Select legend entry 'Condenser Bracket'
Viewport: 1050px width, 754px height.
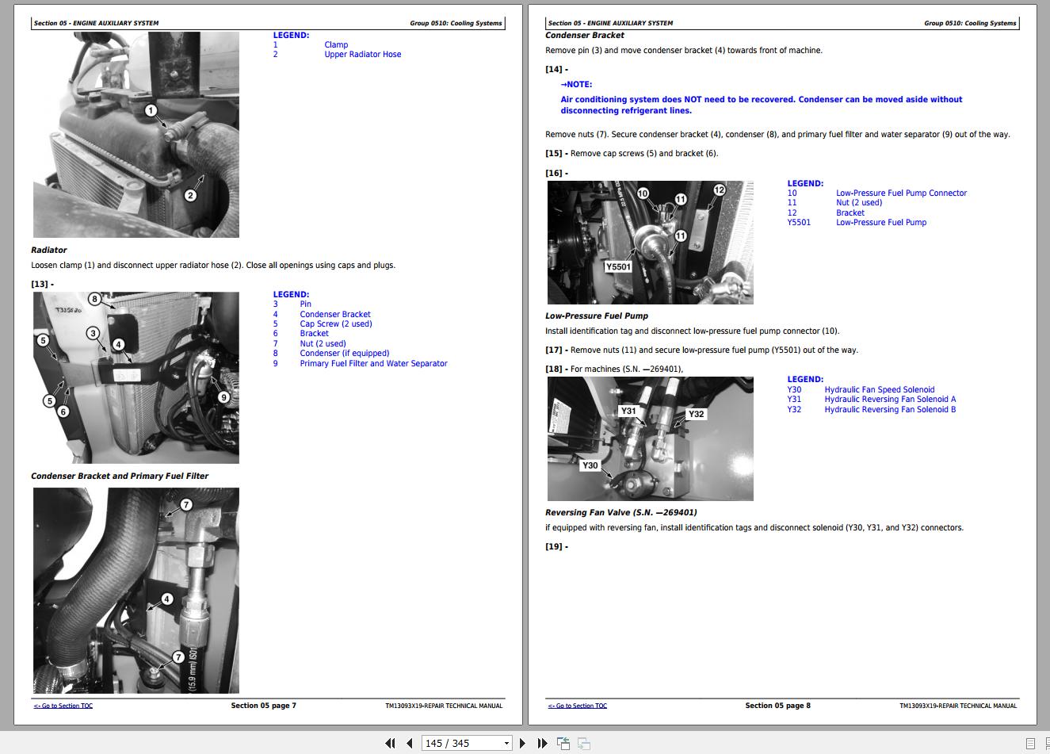(x=335, y=315)
